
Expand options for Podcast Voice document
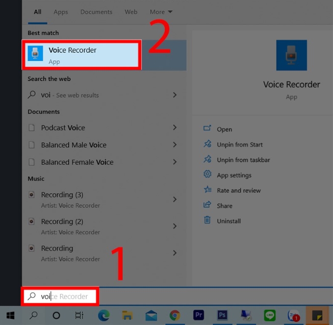(x=175, y=127)
